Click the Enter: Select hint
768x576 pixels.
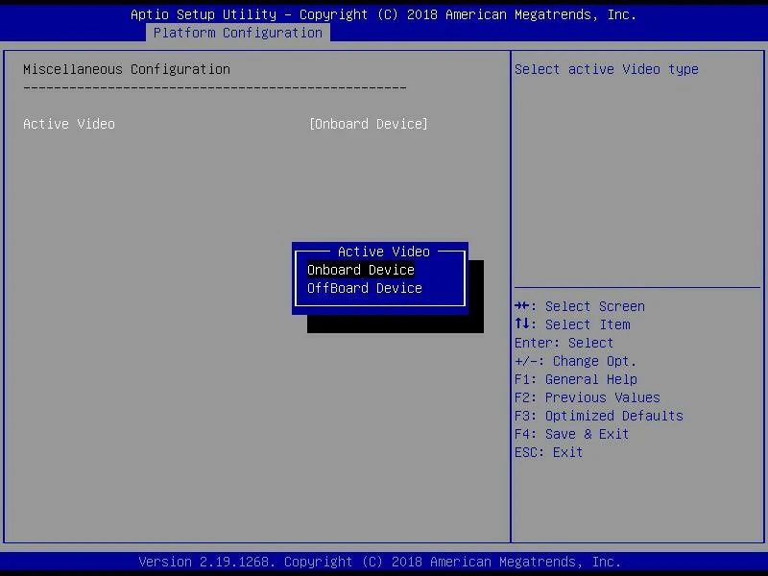pos(564,343)
